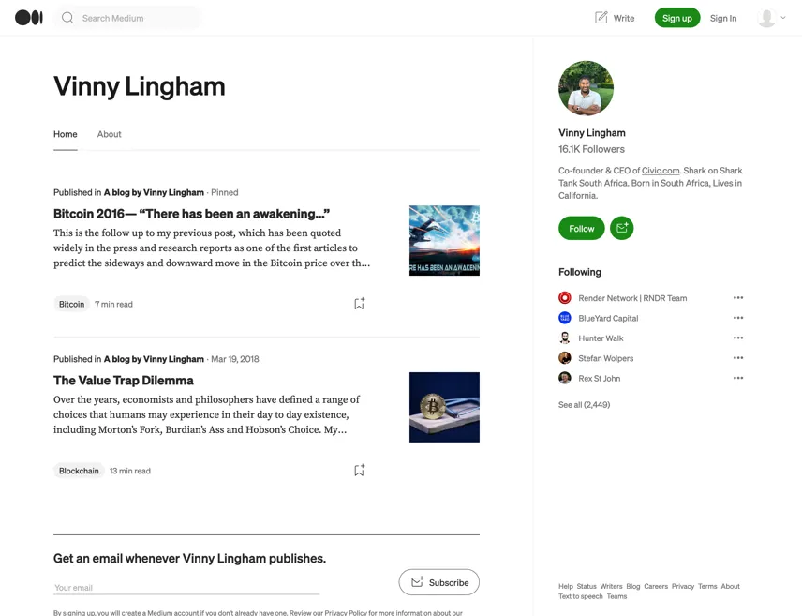The image size is (802, 616).
Task: Open the Bitcoin trap article thumbnail
Action: 444,407
